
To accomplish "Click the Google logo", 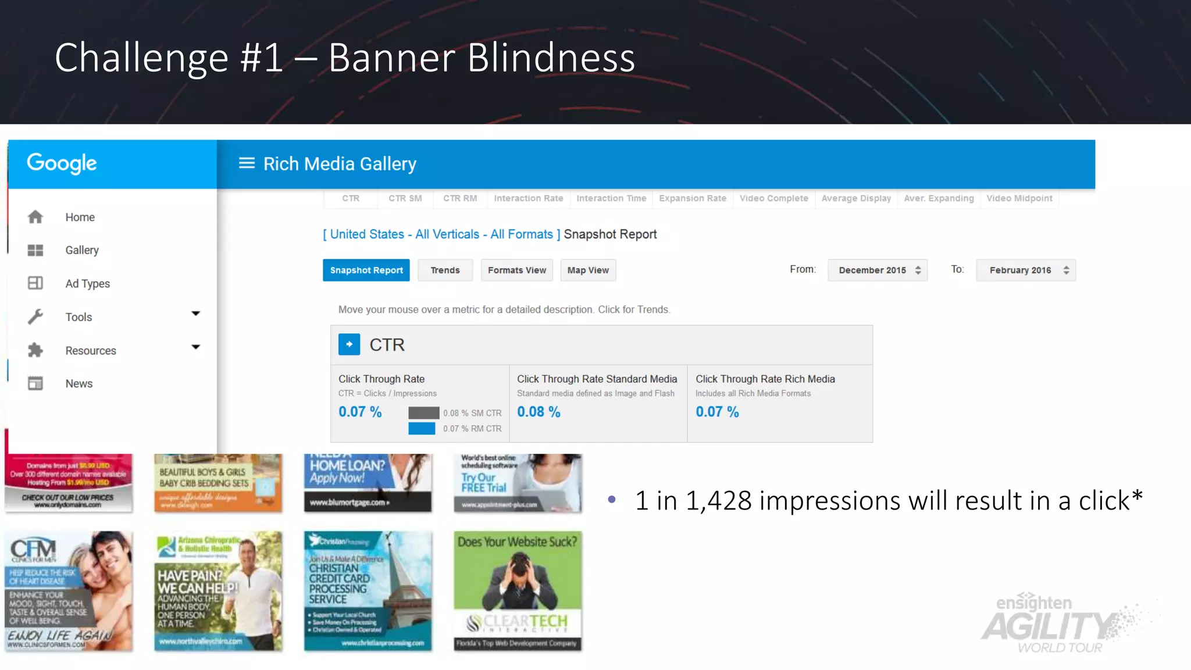I will coord(62,163).
